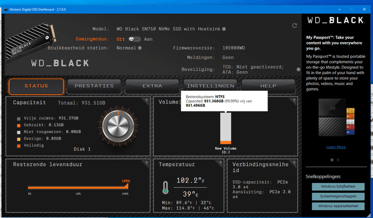Image resolution: width=373 pixels, height=218 pixels.
Task: Click the thermometer icon
Action: [165, 187]
